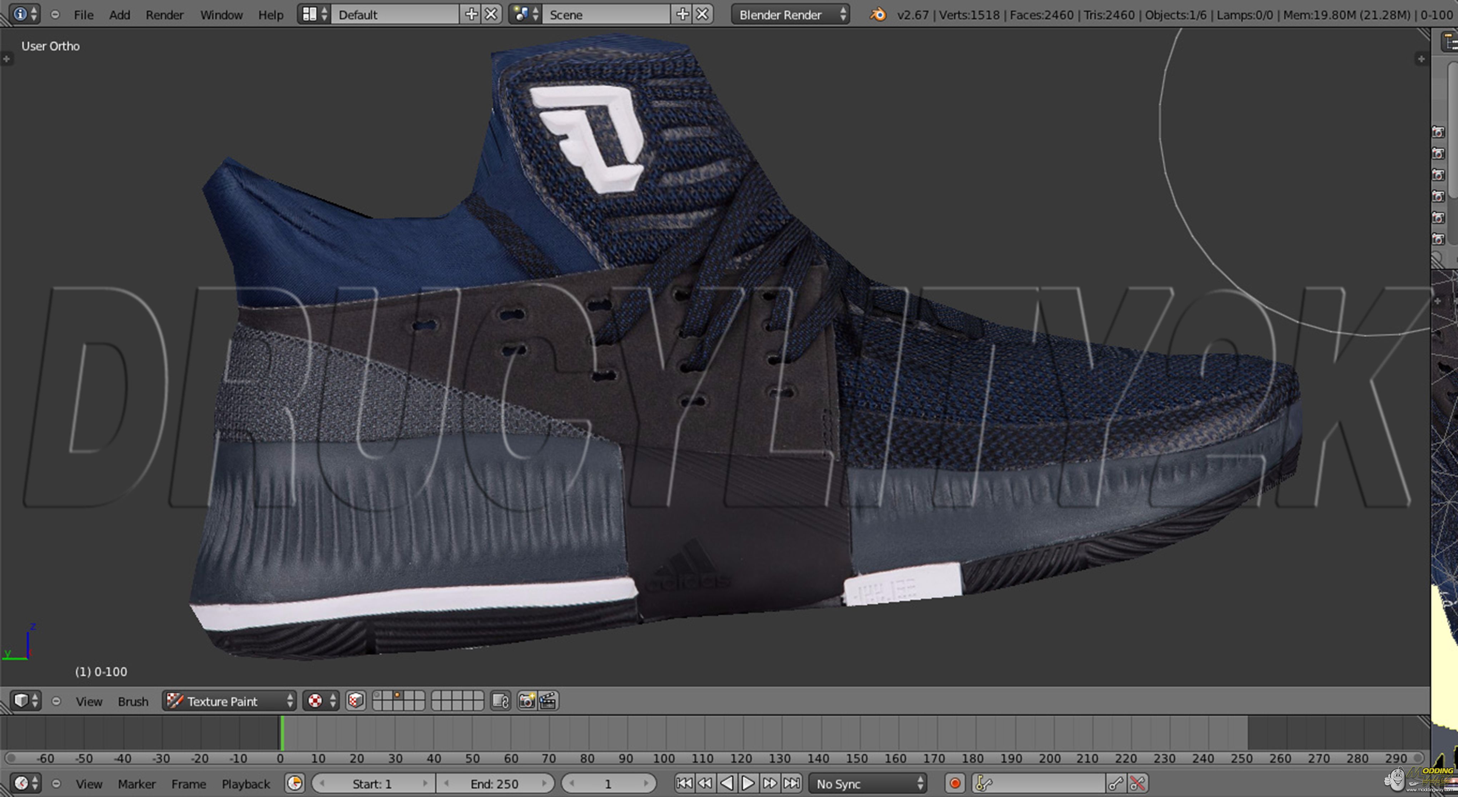Open the viewport shading selector
Viewport: 1458px width, 797px height.
[x=320, y=701]
